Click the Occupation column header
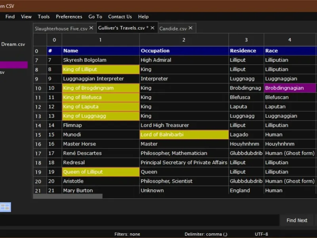This screenshot has height=238, width=317. (x=184, y=51)
